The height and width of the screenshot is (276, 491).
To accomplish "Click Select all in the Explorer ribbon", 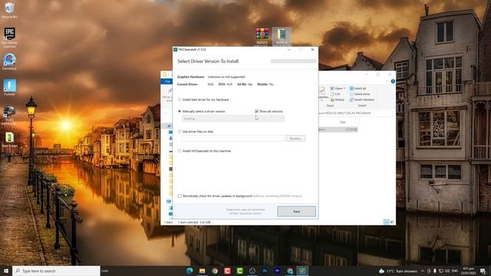I will point(358,89).
